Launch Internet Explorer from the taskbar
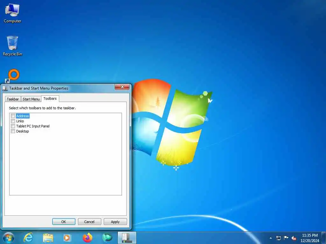 coord(28,238)
